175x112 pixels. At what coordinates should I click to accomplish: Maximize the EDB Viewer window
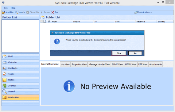163,2
